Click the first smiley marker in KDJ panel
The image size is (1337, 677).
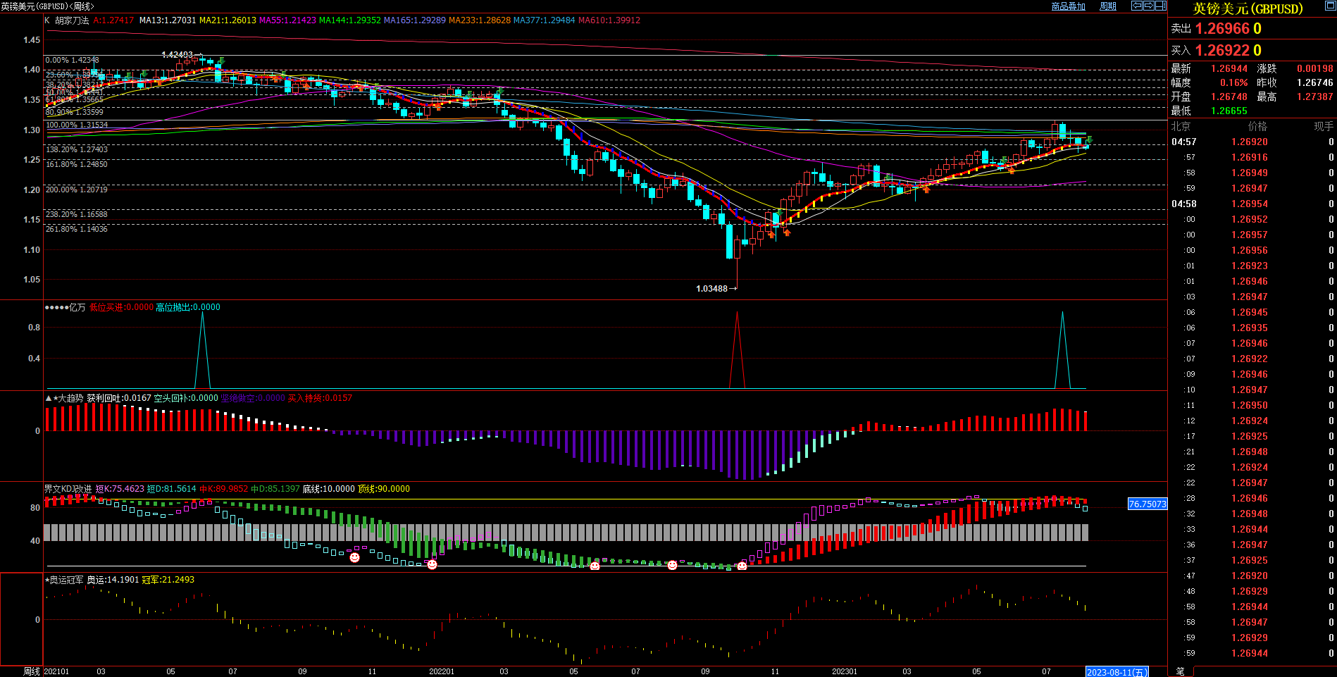355,557
